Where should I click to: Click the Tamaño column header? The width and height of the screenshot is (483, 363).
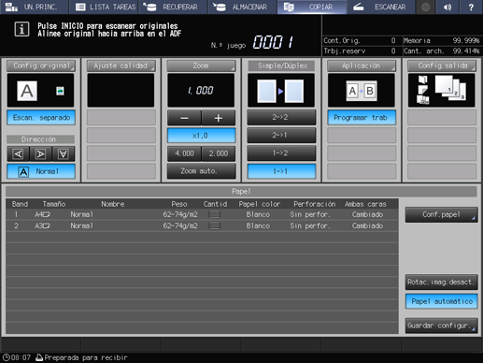54,204
